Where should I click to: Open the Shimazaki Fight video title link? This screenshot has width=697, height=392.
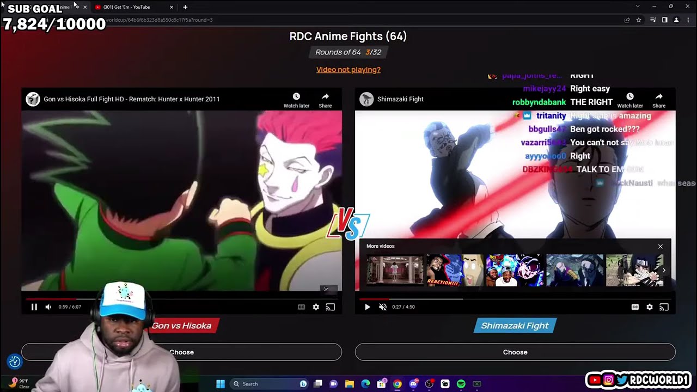(400, 99)
